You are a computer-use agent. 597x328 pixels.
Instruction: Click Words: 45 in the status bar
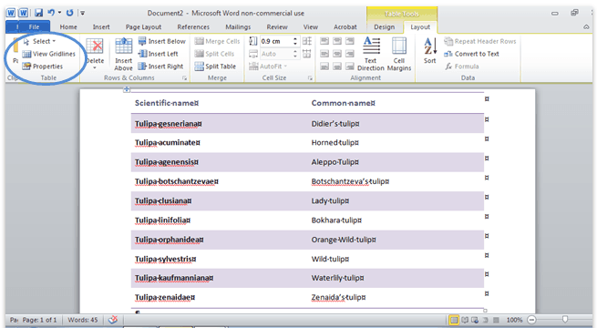[x=83, y=320]
